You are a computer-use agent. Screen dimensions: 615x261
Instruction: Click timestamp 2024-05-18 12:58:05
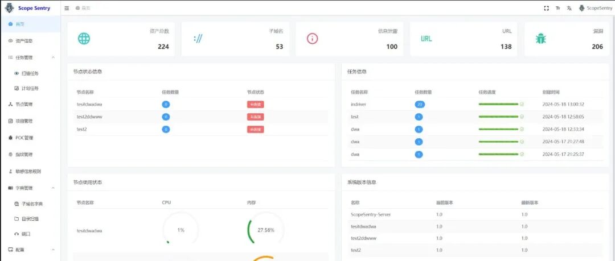tap(563, 117)
